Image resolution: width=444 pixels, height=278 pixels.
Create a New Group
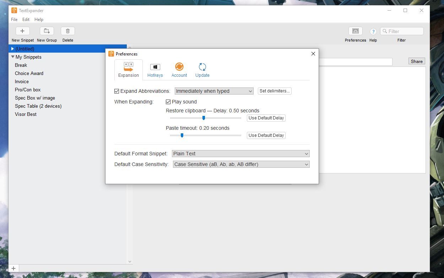pos(47,34)
